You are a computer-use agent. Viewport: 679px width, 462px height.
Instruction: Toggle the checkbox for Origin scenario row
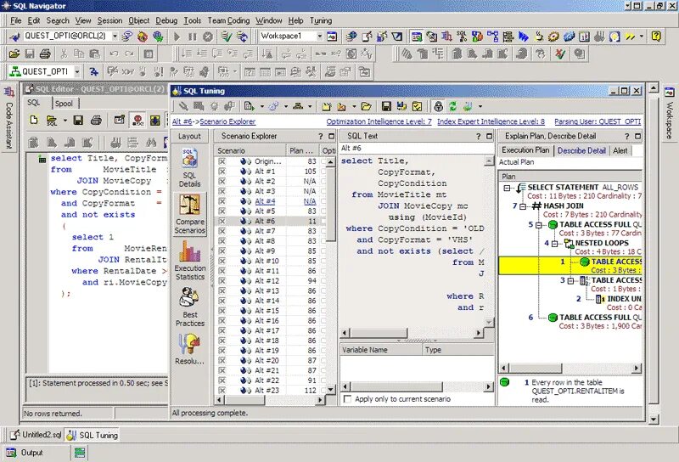pyautogui.click(x=222, y=161)
